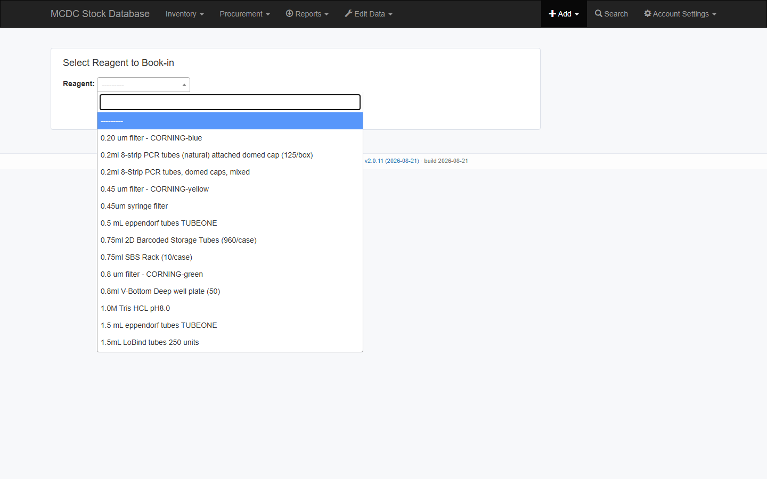Select 1.5 mL eppendorf tubes TUBEONE
This screenshot has width=767, height=479.
click(230, 325)
